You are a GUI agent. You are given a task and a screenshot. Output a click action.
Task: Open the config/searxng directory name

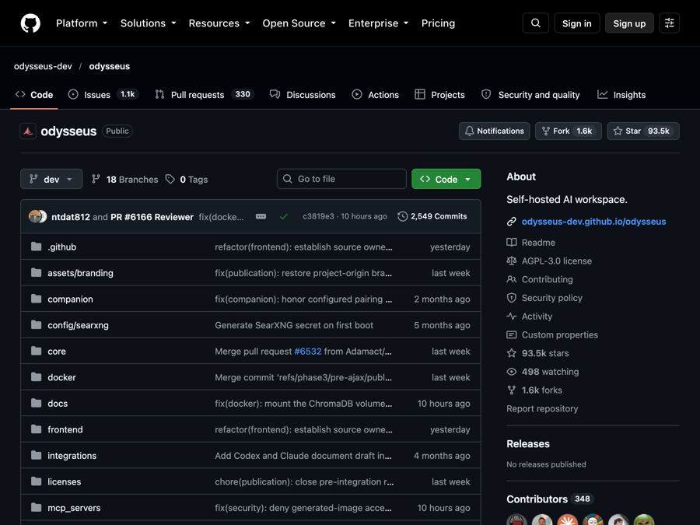coord(78,325)
